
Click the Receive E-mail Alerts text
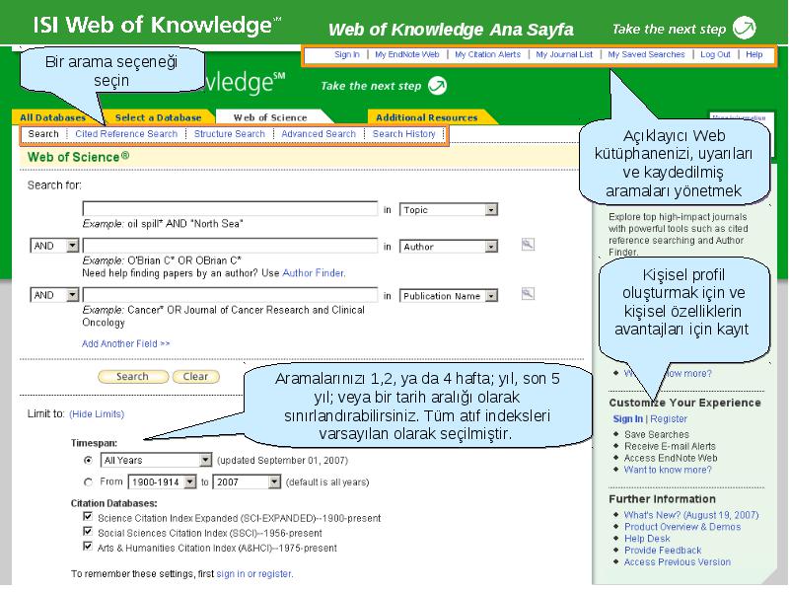coord(670,446)
